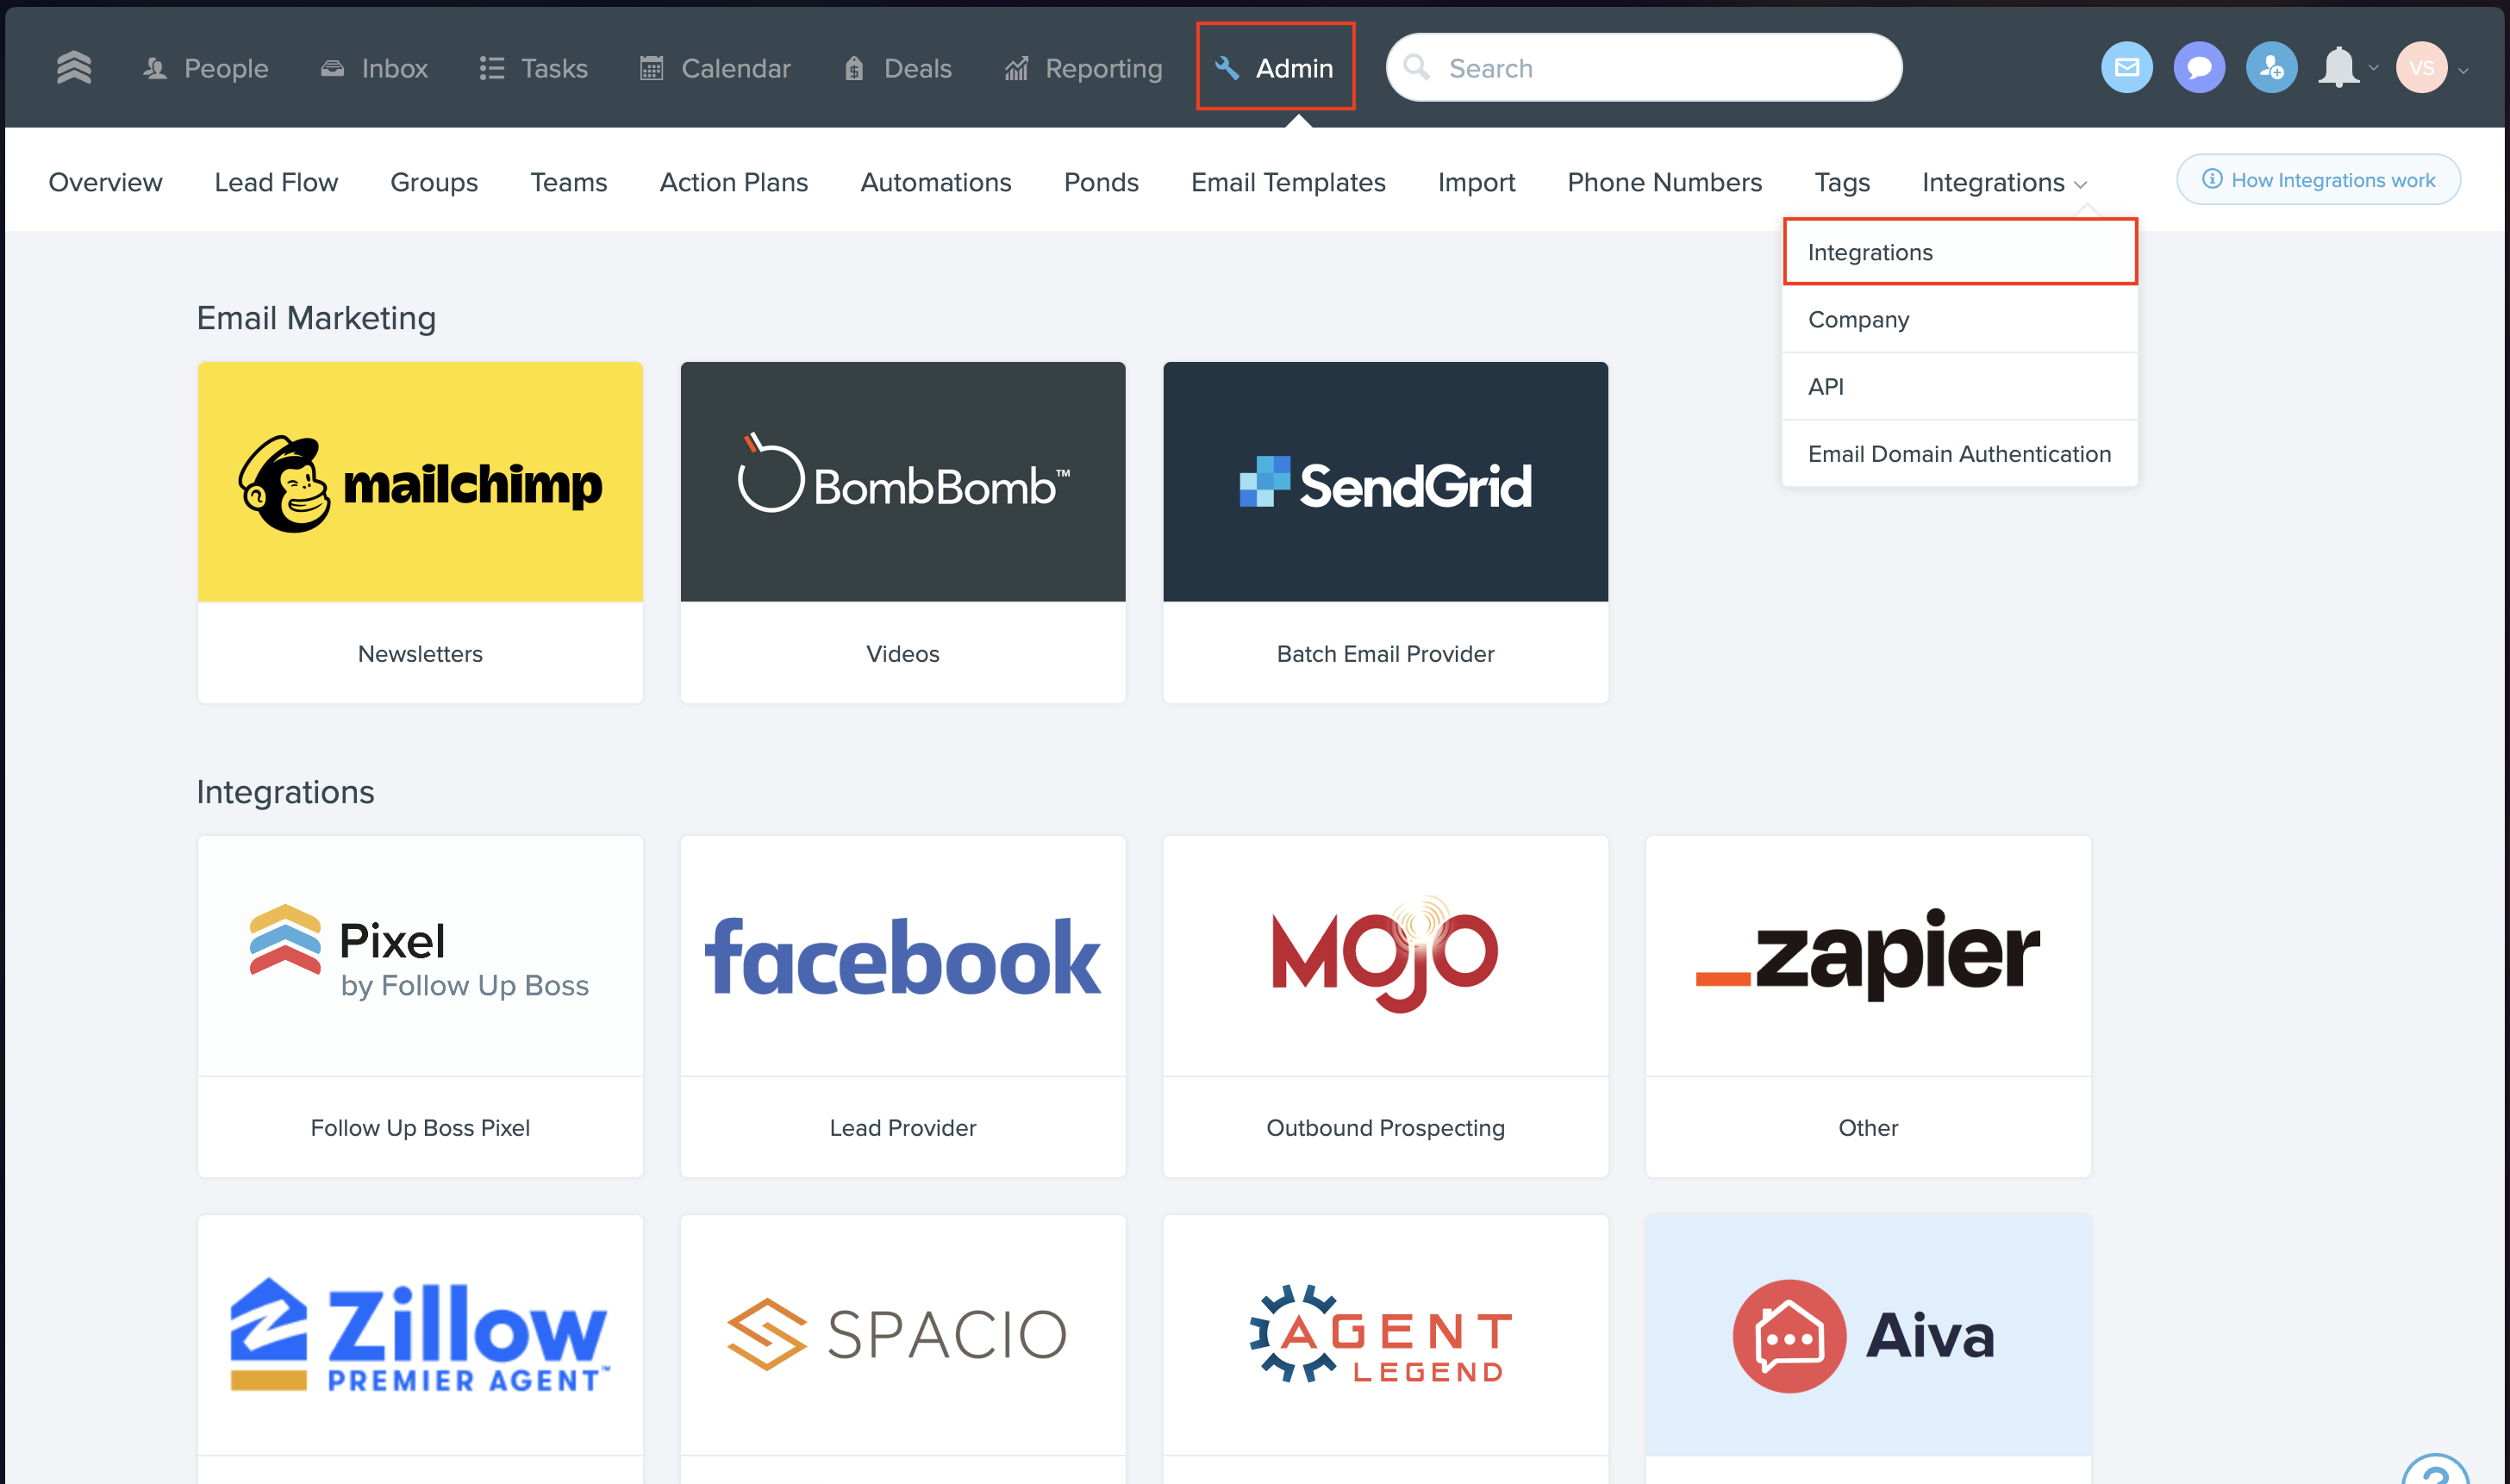This screenshot has width=2510, height=1484.
Task: Go to the Ponds tab
Action: click(1101, 182)
